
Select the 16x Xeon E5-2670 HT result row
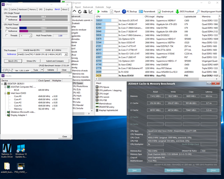[x=157, y=21]
